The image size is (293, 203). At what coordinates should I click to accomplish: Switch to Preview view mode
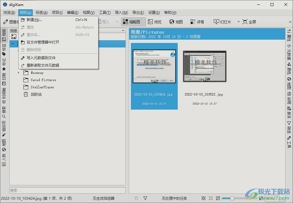click(155, 22)
